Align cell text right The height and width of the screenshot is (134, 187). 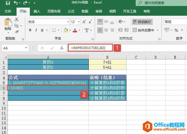[112, 30]
